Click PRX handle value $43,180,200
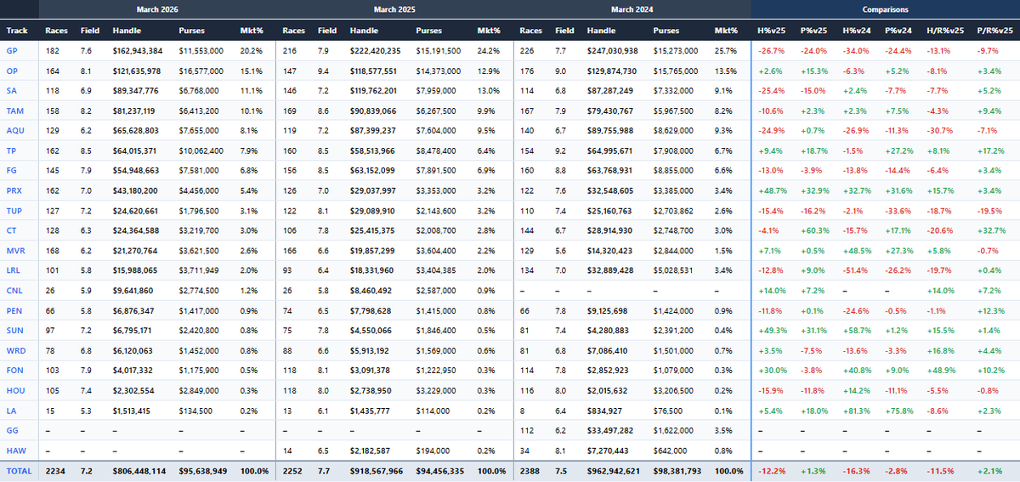The width and height of the screenshot is (1020, 482). [x=135, y=190]
